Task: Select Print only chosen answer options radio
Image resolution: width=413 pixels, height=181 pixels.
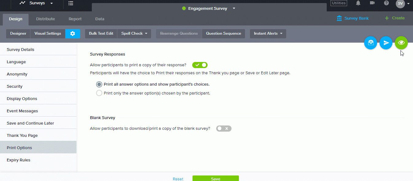Action: [99, 93]
